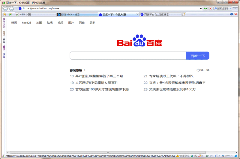The height and width of the screenshot is (159, 240).
Task: Refresh the page with the green arrows icon
Action: (x=205, y=9)
